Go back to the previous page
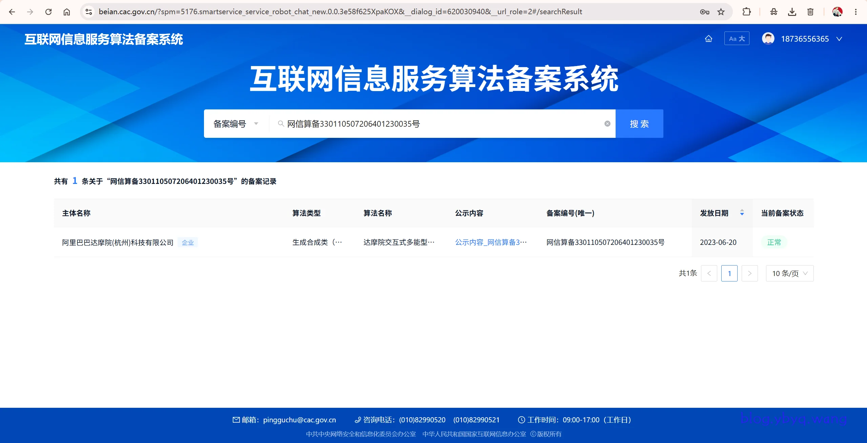The height and width of the screenshot is (443, 867). (12, 12)
